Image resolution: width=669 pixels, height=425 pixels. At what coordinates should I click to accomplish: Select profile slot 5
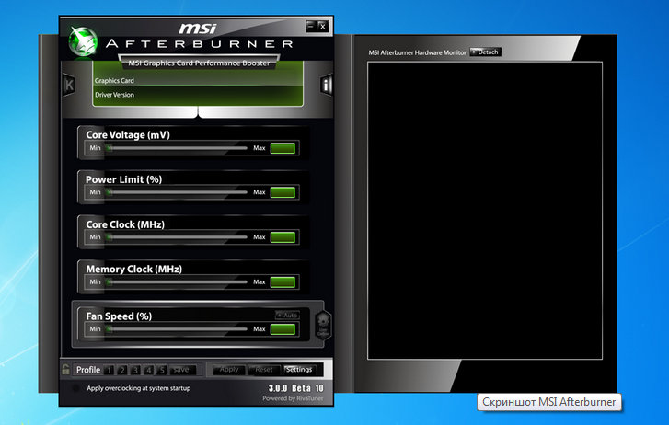[162, 370]
